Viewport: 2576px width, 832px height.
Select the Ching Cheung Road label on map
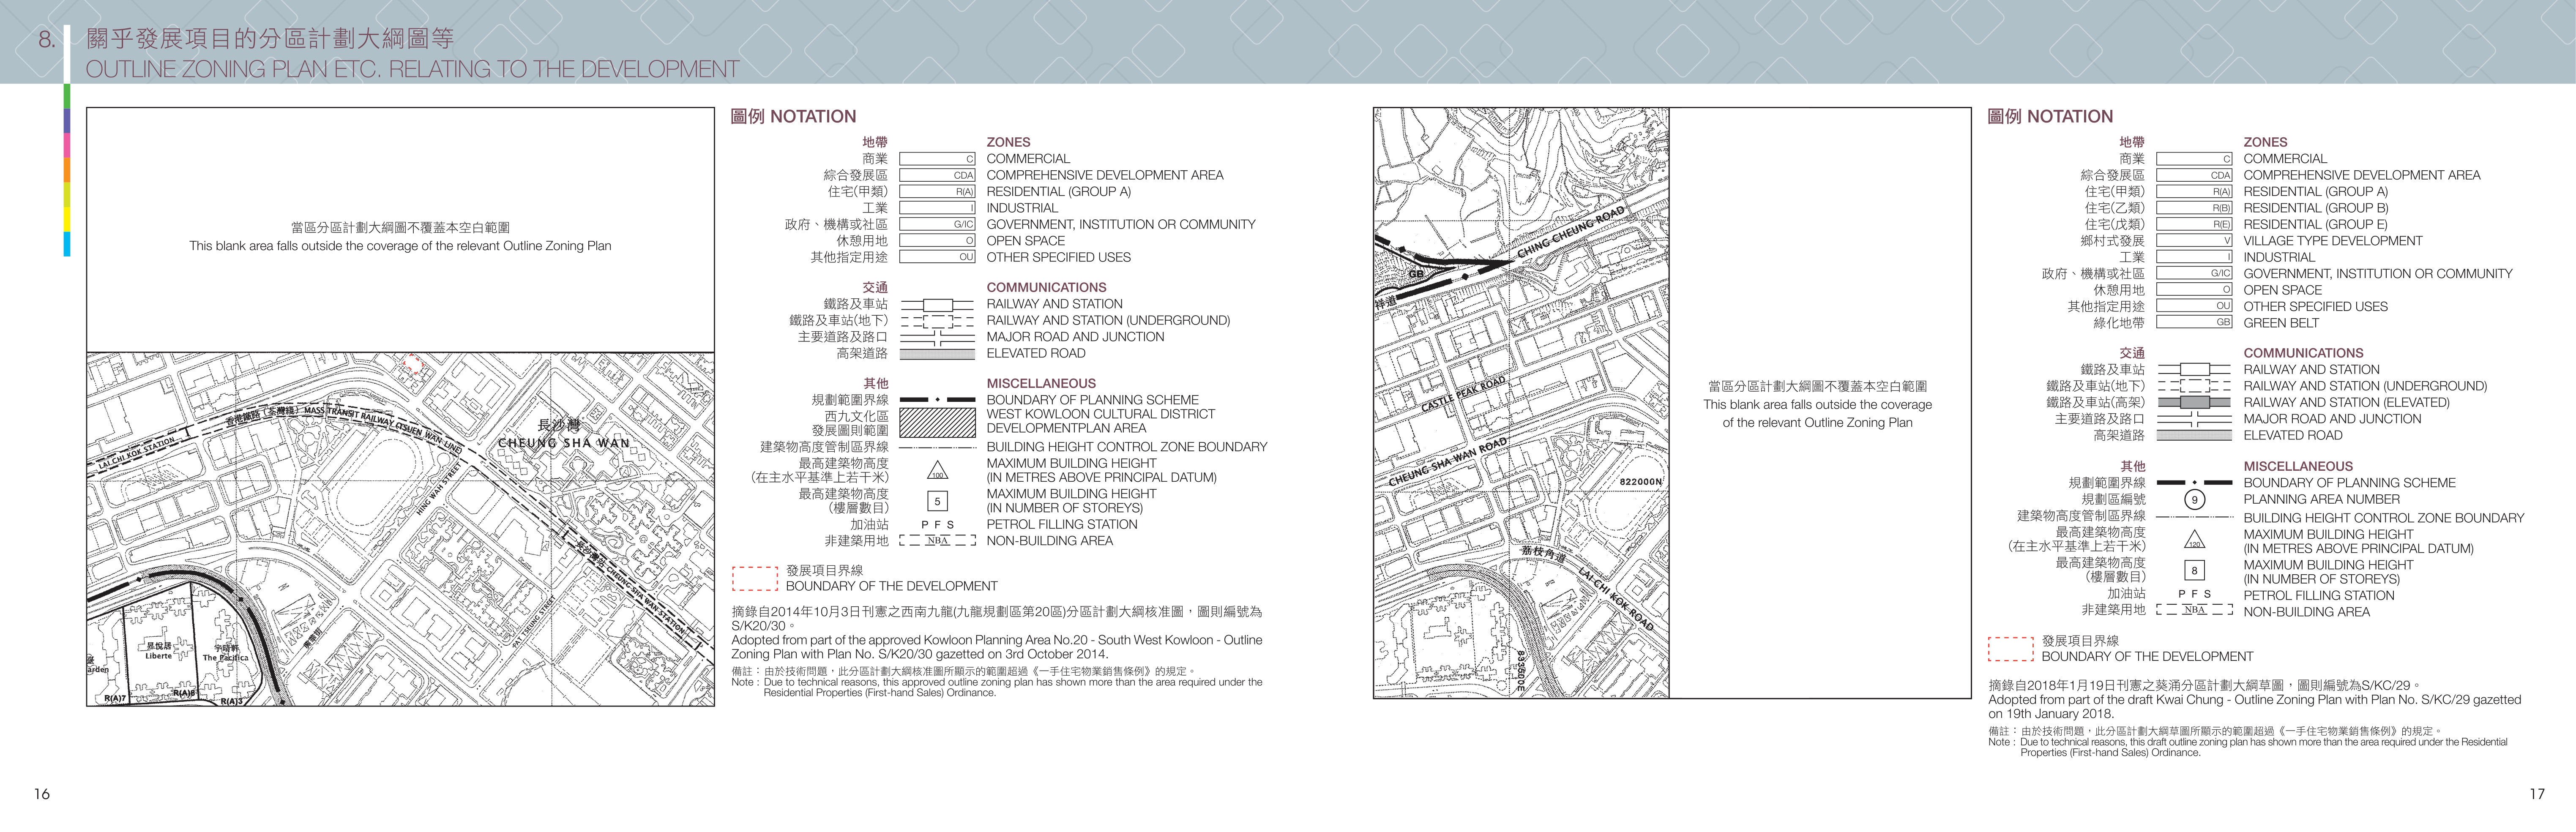click(1571, 232)
